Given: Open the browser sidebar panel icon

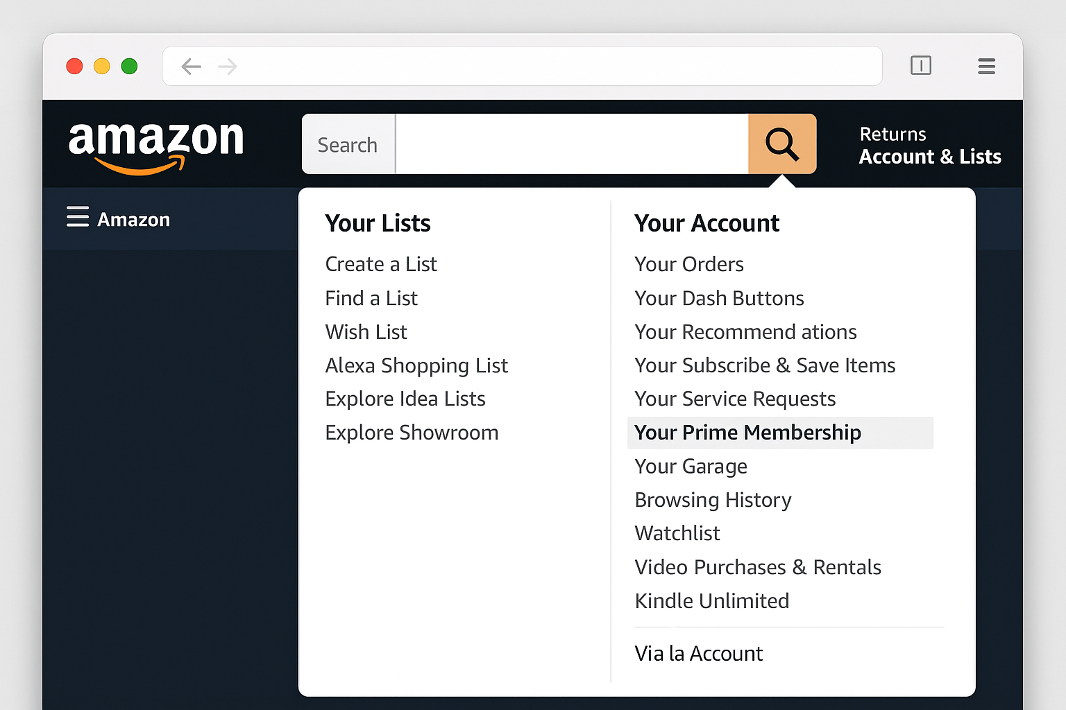Looking at the screenshot, I should 921,66.
